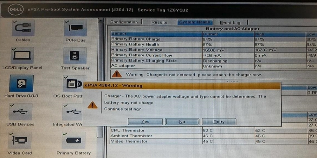Select the CPU Thermistor row label
This screenshot has height=158, width=317.
click(x=127, y=131)
